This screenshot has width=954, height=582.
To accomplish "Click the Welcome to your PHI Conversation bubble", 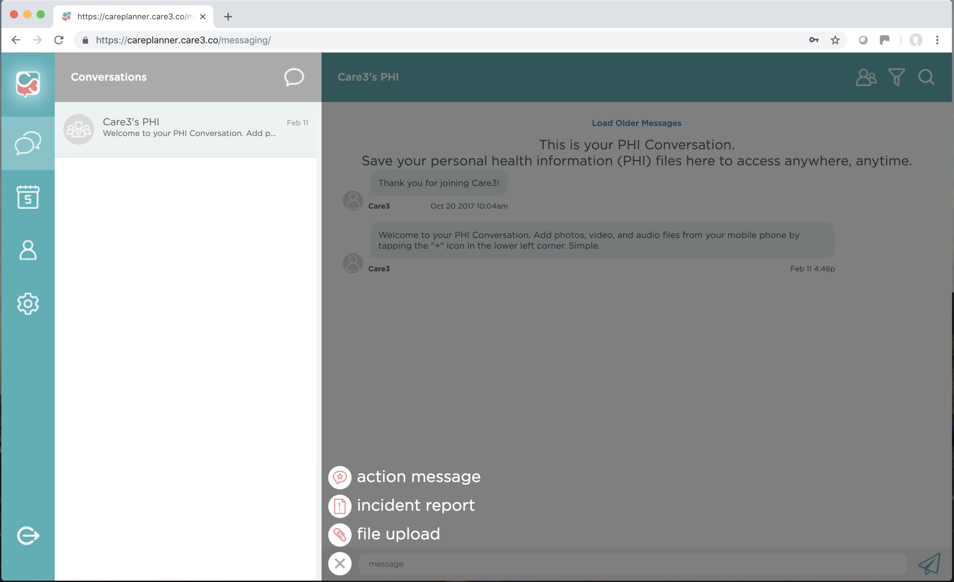I will tap(602, 240).
